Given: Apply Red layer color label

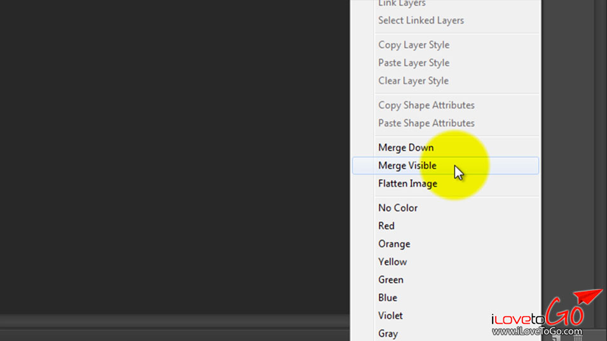Looking at the screenshot, I should 445,226.
